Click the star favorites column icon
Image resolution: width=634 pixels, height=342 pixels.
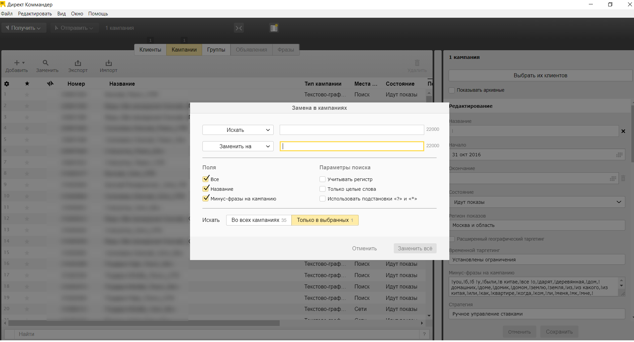coord(27,84)
